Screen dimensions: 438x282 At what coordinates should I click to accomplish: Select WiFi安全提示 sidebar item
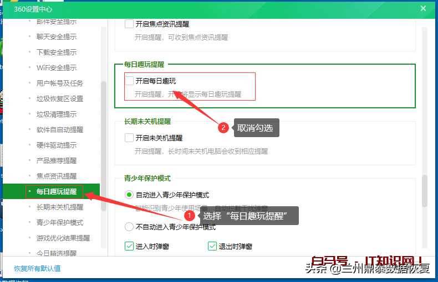[x=57, y=67]
